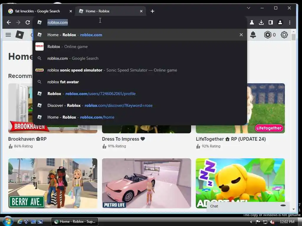Viewport: 302px width, 226px height.
Task: Close the Home - Roblox tab
Action: (x=141, y=11)
